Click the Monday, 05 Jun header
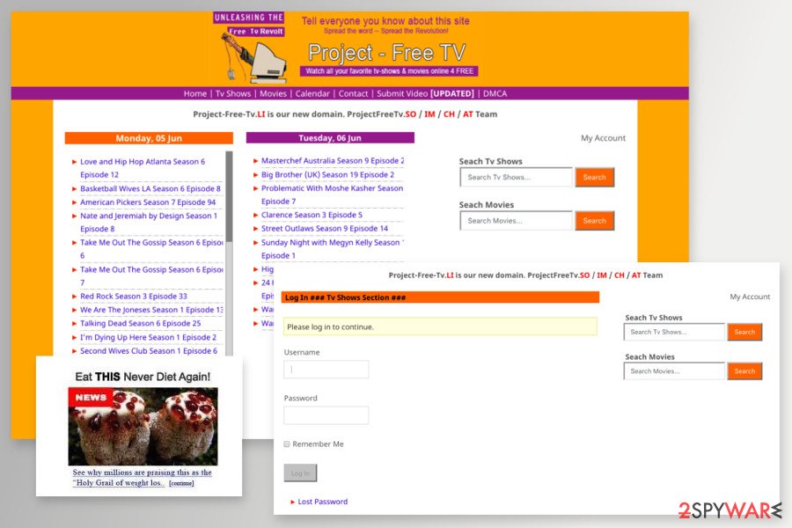 pyautogui.click(x=149, y=138)
